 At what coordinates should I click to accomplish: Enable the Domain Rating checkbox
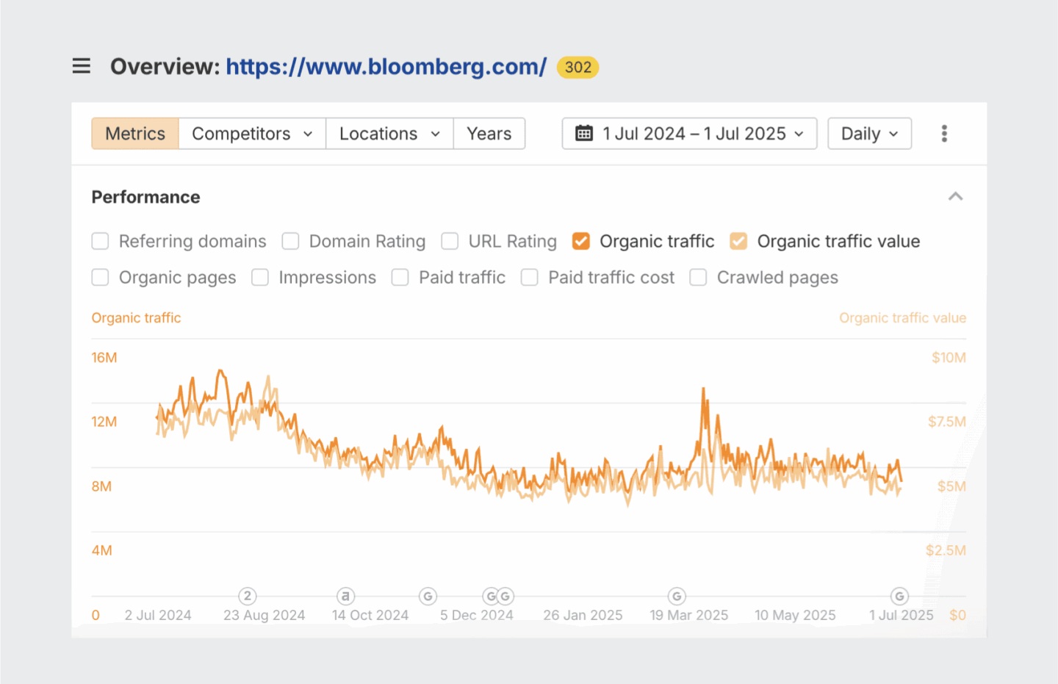pos(290,241)
